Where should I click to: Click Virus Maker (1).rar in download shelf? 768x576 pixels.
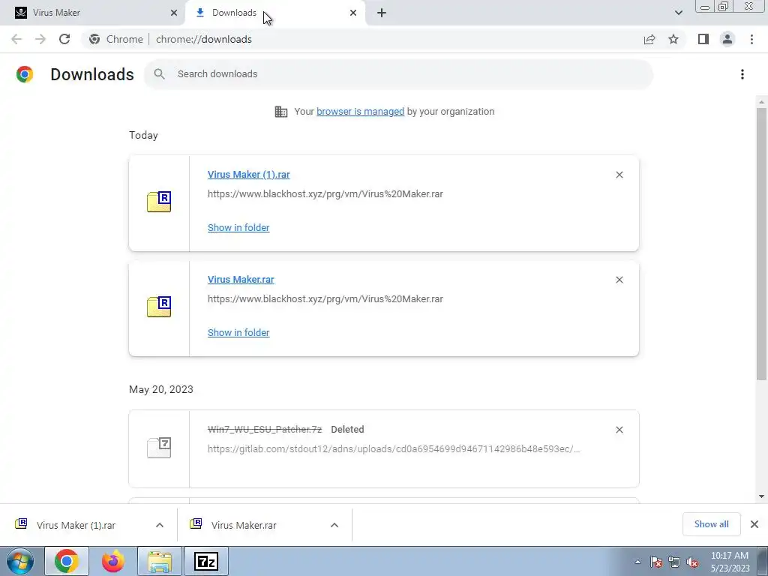pyautogui.click(x=76, y=525)
